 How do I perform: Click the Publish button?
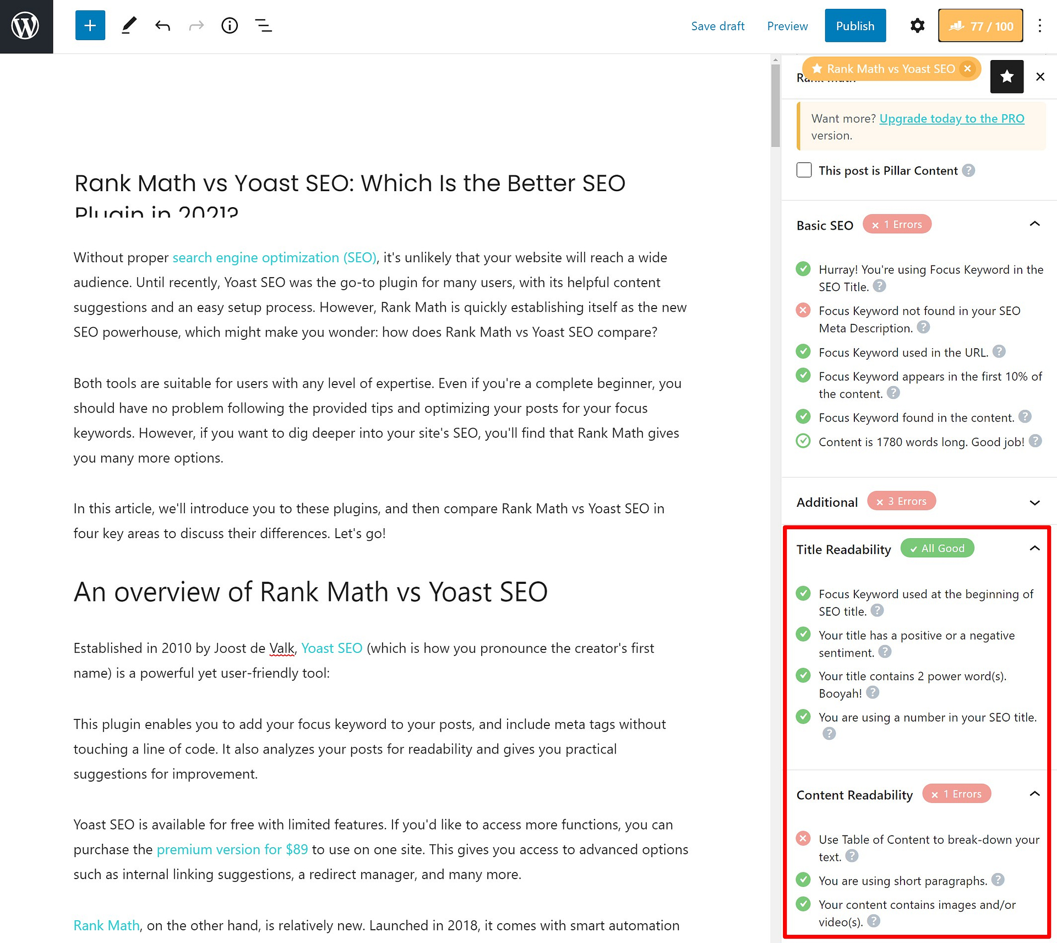coord(854,25)
